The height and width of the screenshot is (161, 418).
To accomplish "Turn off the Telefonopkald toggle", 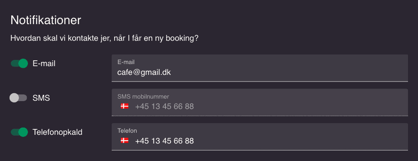I will 19,132.
